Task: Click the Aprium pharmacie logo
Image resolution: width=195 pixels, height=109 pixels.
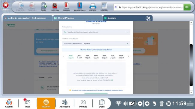Action: [x=10, y=25]
